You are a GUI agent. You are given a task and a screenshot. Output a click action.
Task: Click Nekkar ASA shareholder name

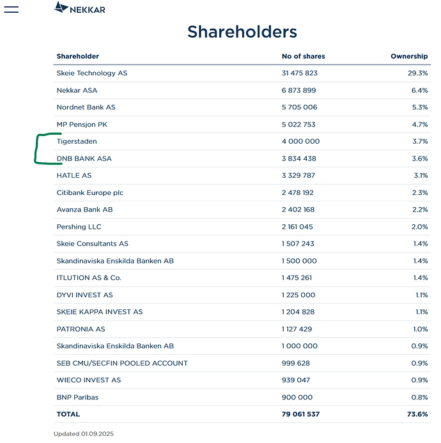point(77,90)
